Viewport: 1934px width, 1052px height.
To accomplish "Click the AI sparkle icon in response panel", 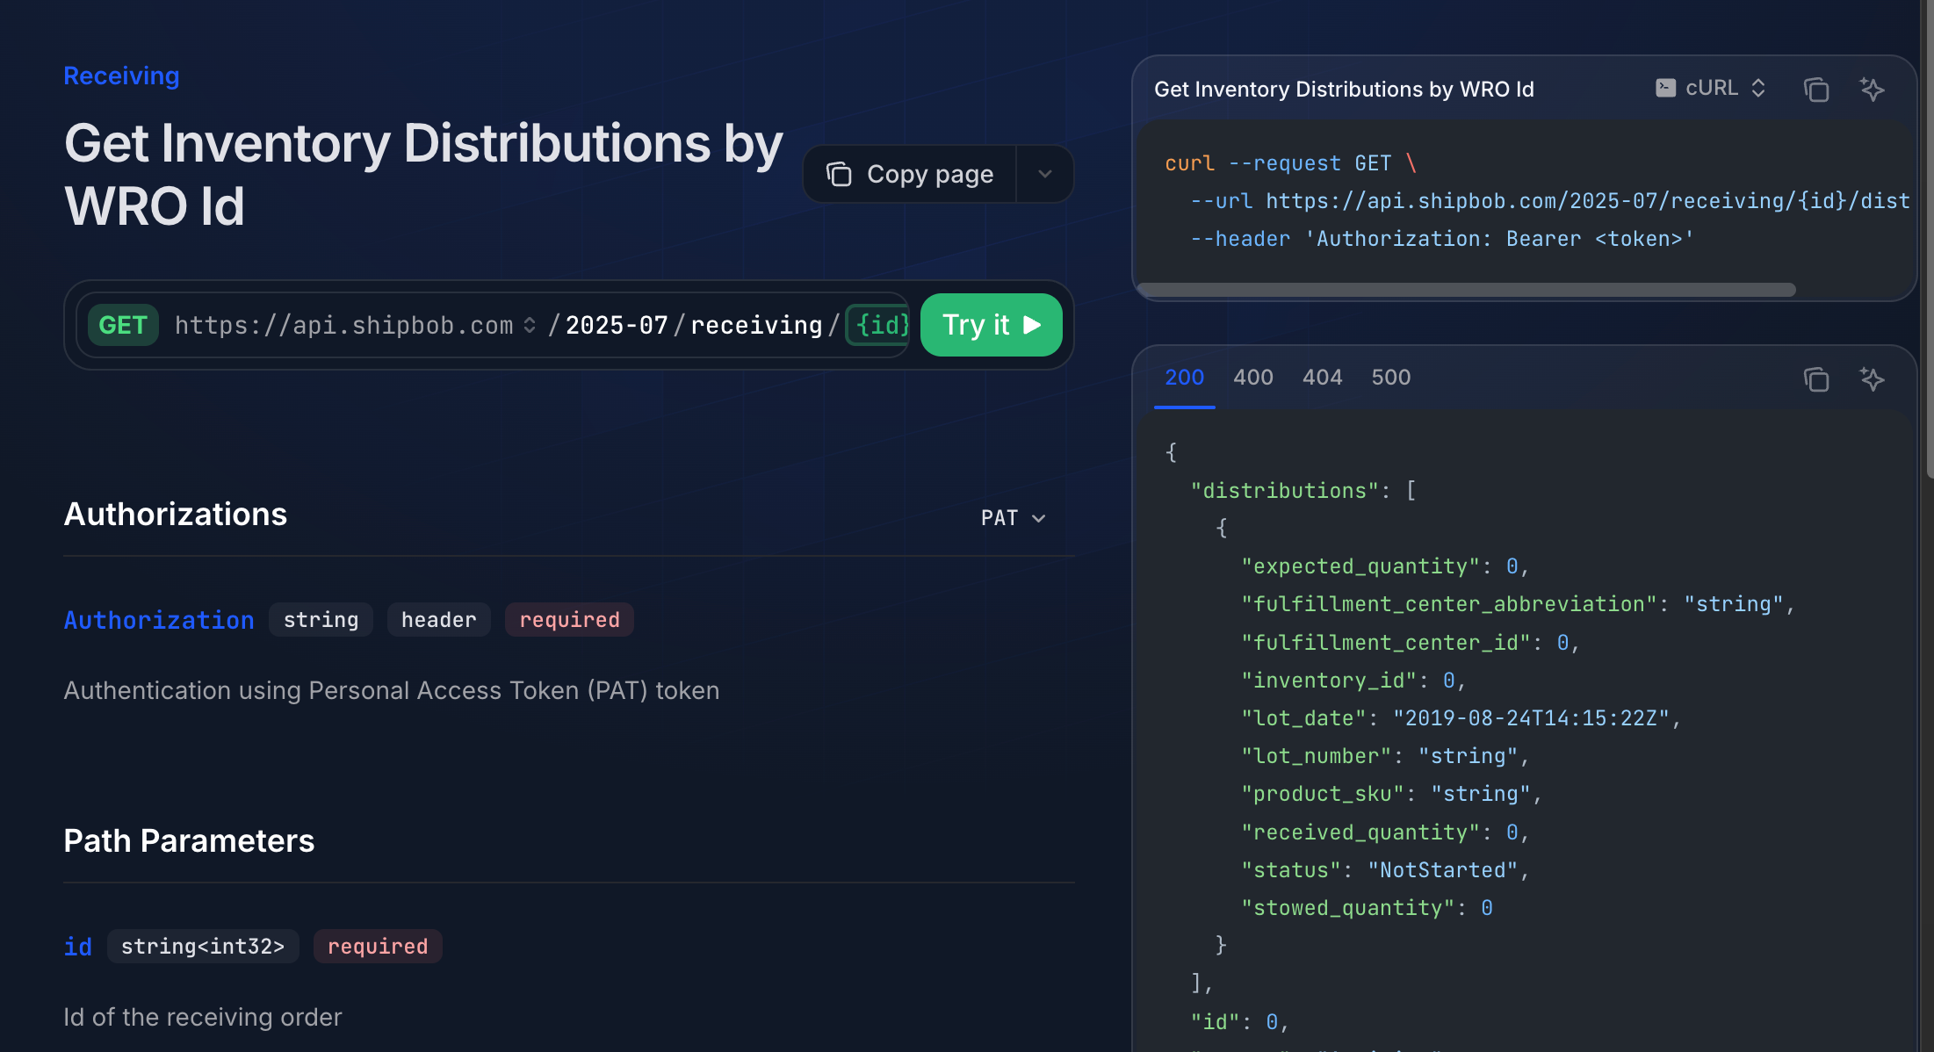I will pyautogui.click(x=1872, y=379).
